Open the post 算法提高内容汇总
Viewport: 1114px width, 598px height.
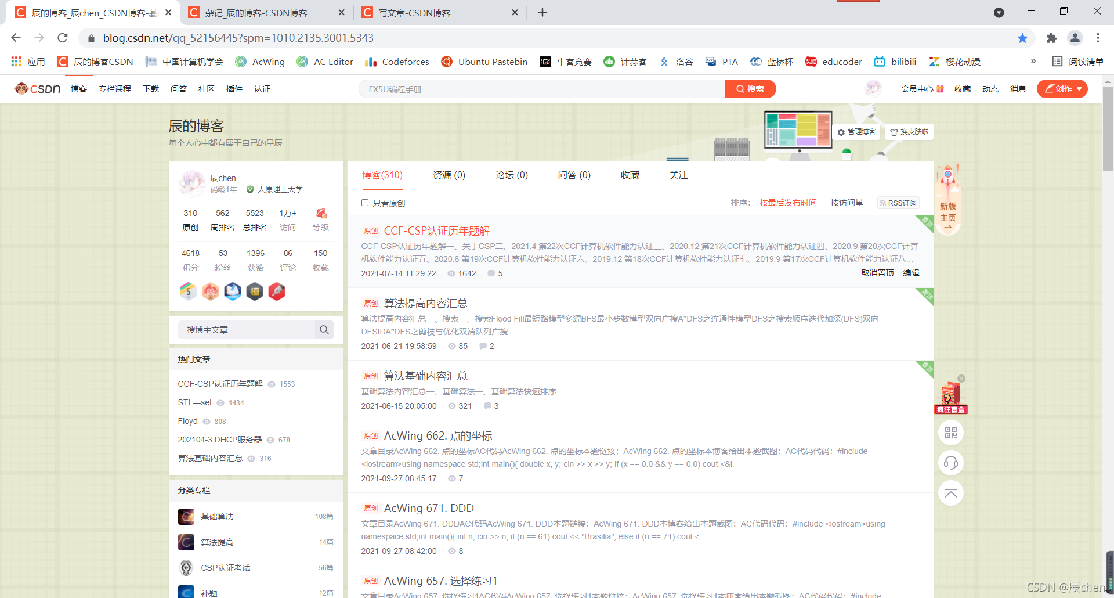pyautogui.click(x=426, y=303)
